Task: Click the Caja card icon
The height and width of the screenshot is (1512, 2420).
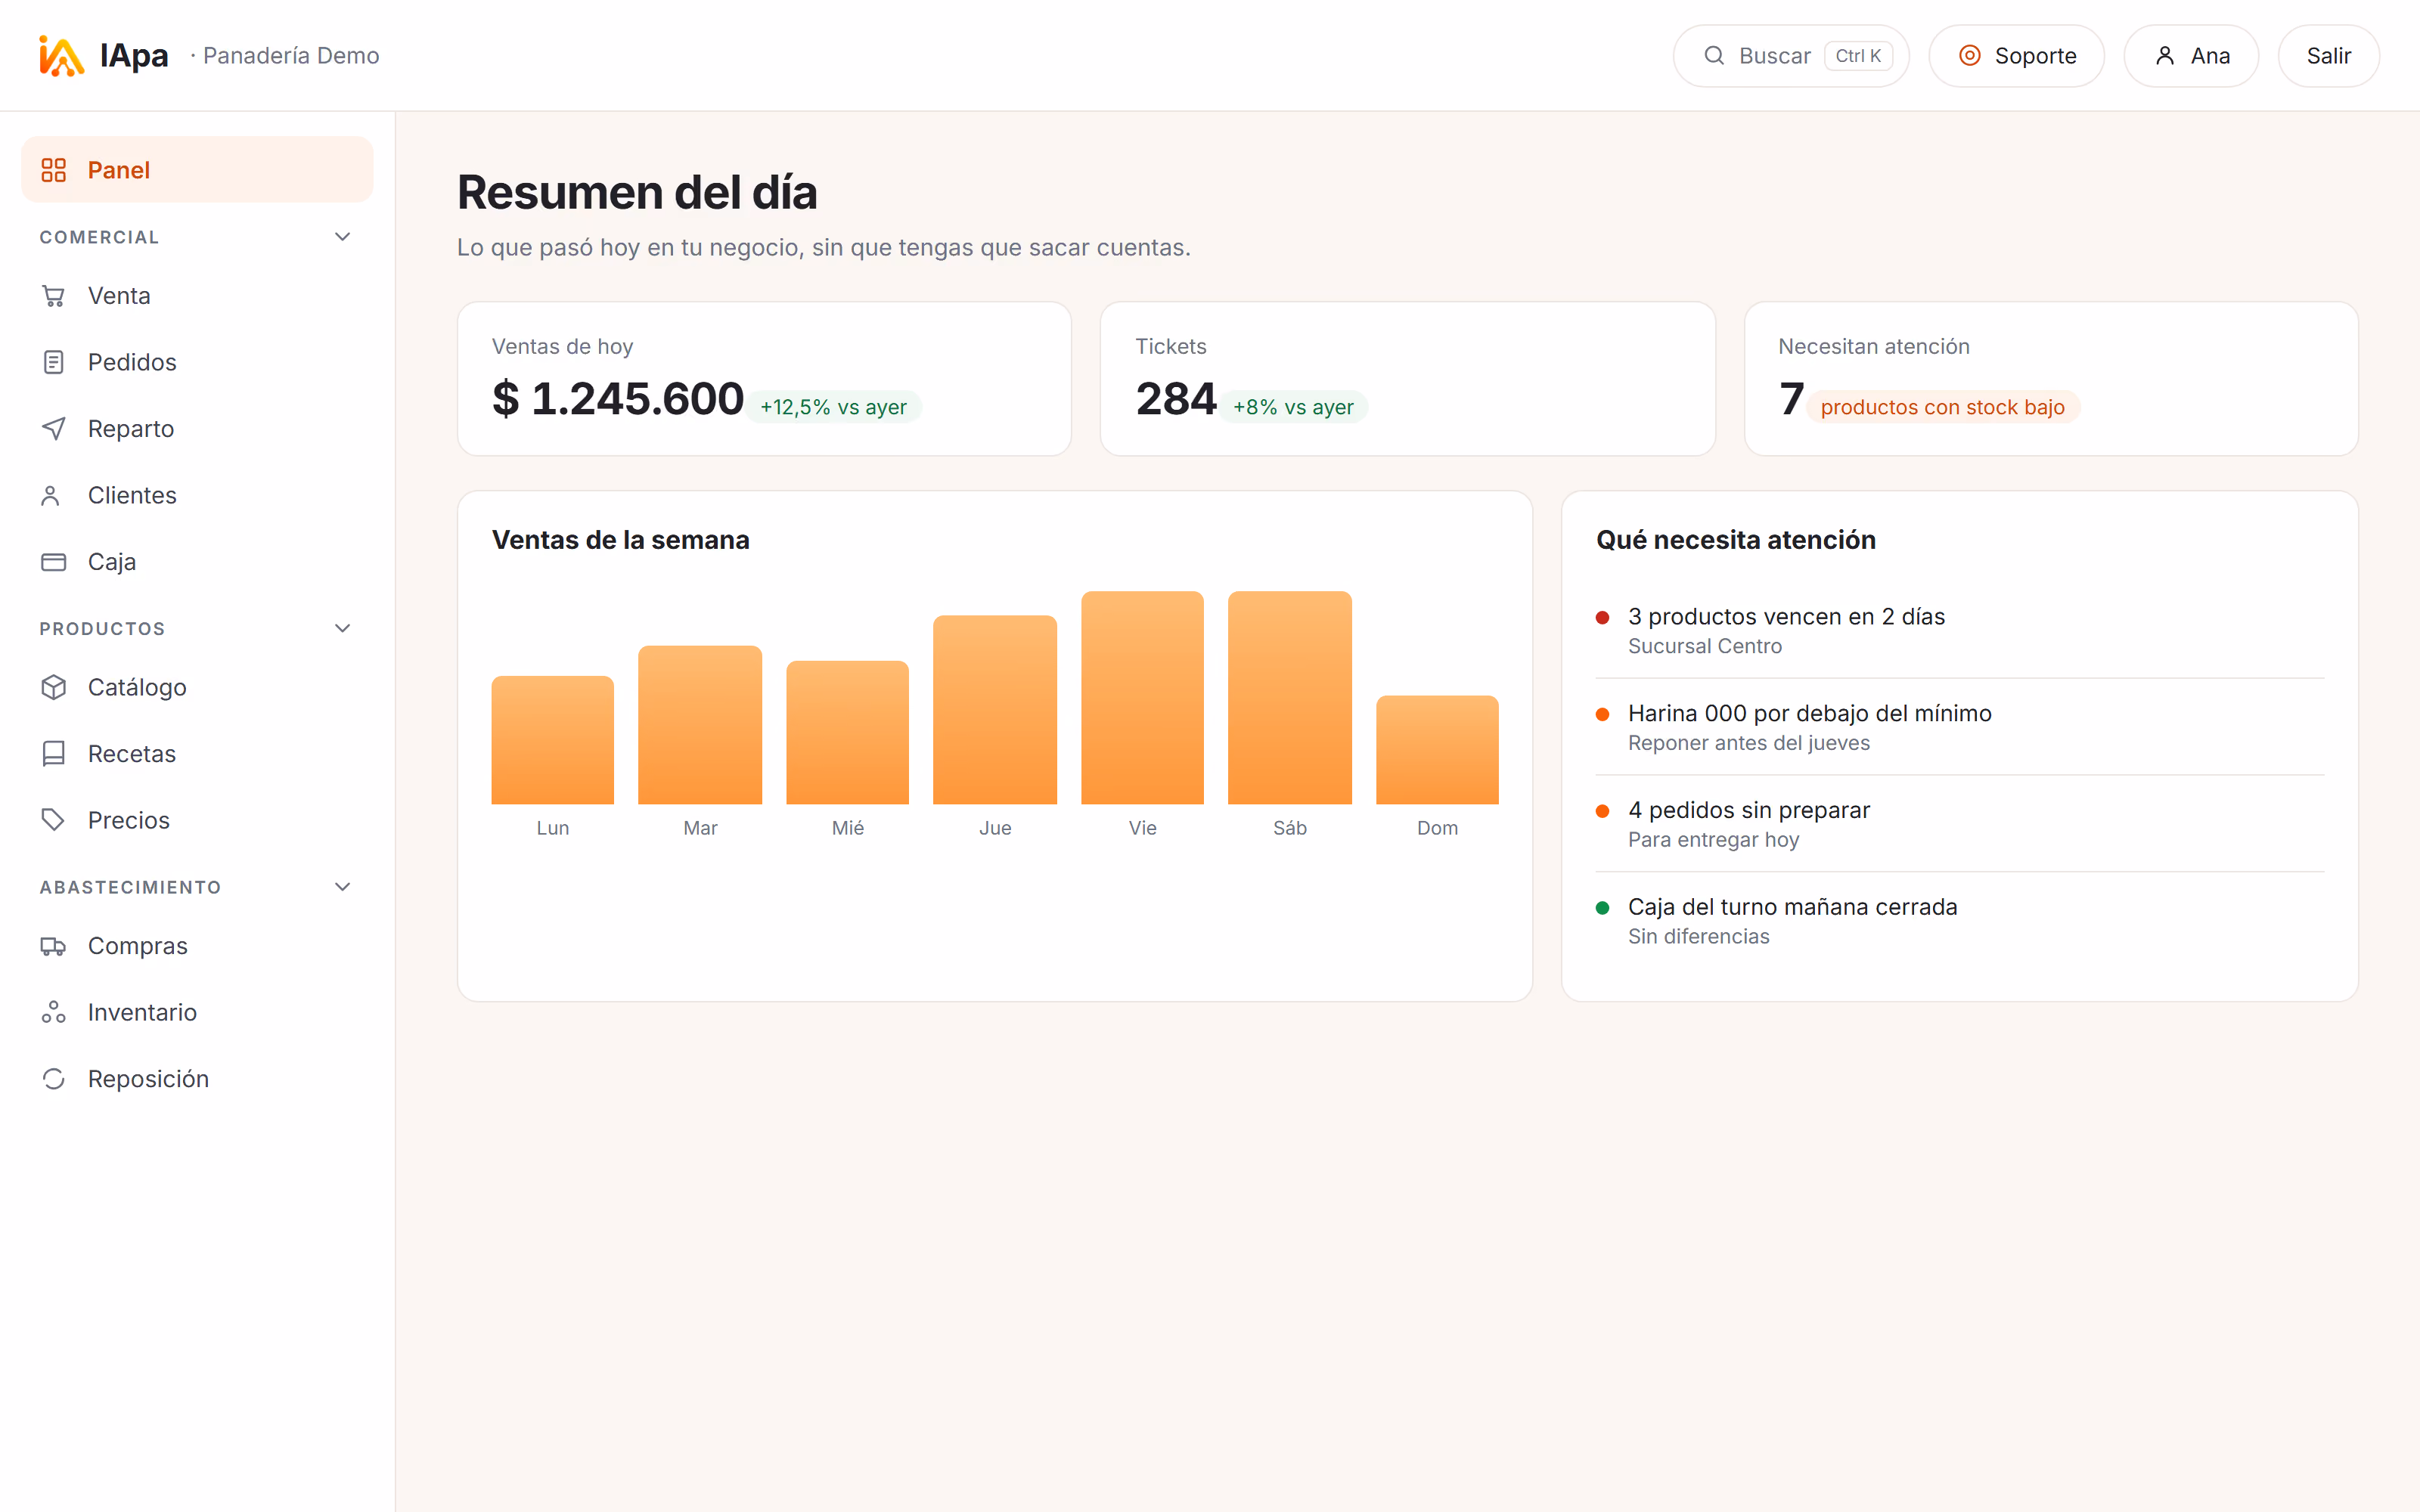Action: point(53,562)
